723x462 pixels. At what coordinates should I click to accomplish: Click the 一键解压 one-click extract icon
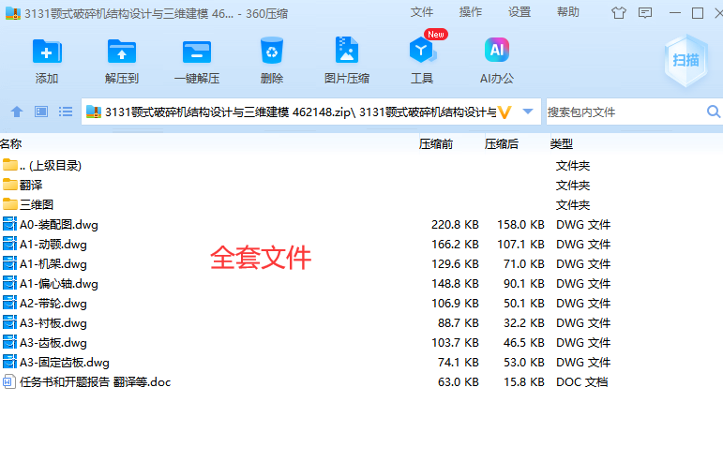coord(197,52)
